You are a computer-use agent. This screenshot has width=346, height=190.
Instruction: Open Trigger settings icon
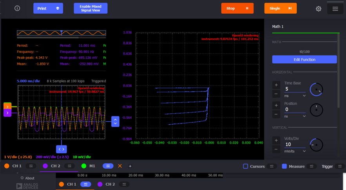(x=340, y=166)
